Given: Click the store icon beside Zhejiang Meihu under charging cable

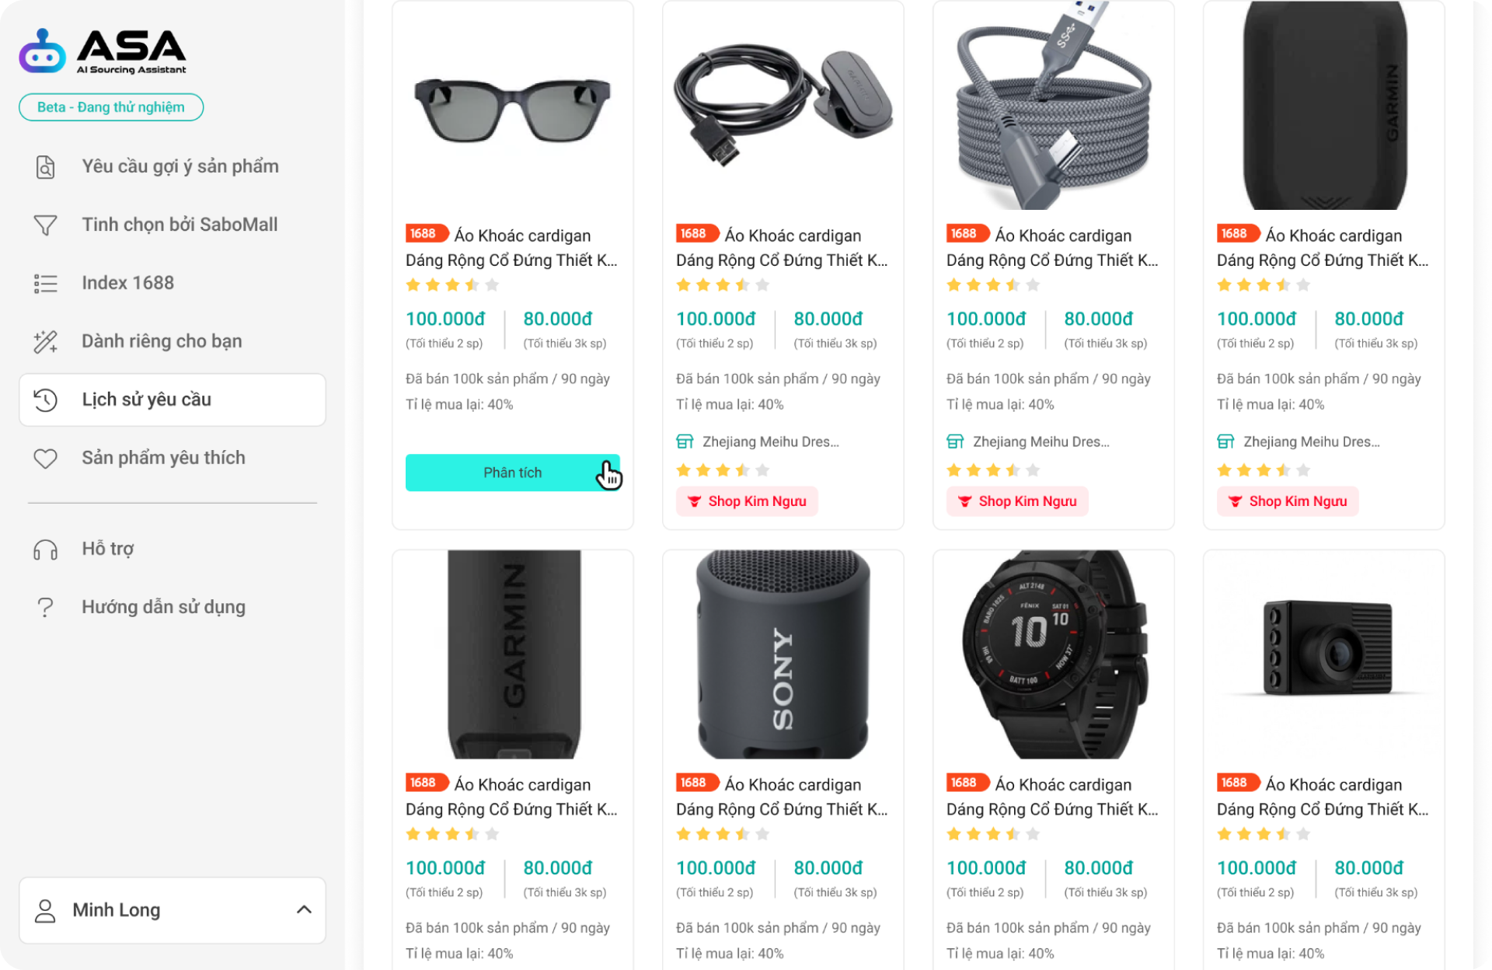Looking at the screenshot, I should (x=685, y=442).
